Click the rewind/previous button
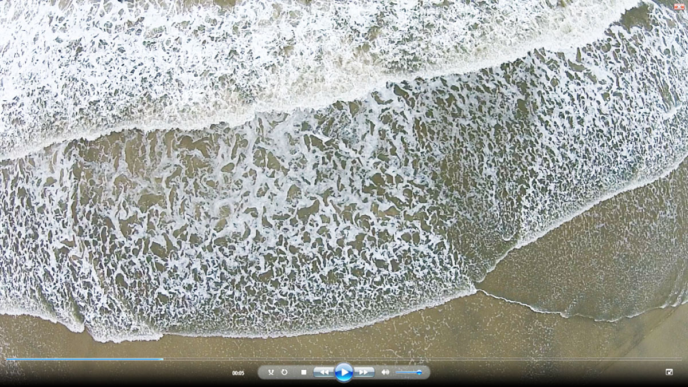Image resolution: width=688 pixels, height=387 pixels. pyautogui.click(x=324, y=372)
